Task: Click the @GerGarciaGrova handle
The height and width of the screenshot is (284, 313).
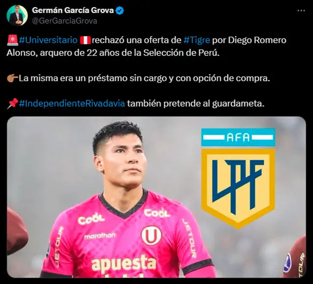Action: (65, 21)
